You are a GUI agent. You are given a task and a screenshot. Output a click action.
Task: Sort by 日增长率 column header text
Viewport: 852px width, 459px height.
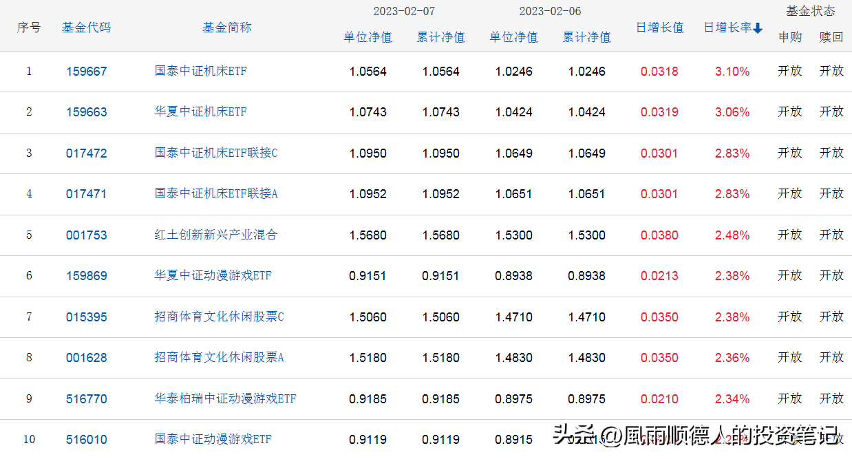tap(727, 28)
